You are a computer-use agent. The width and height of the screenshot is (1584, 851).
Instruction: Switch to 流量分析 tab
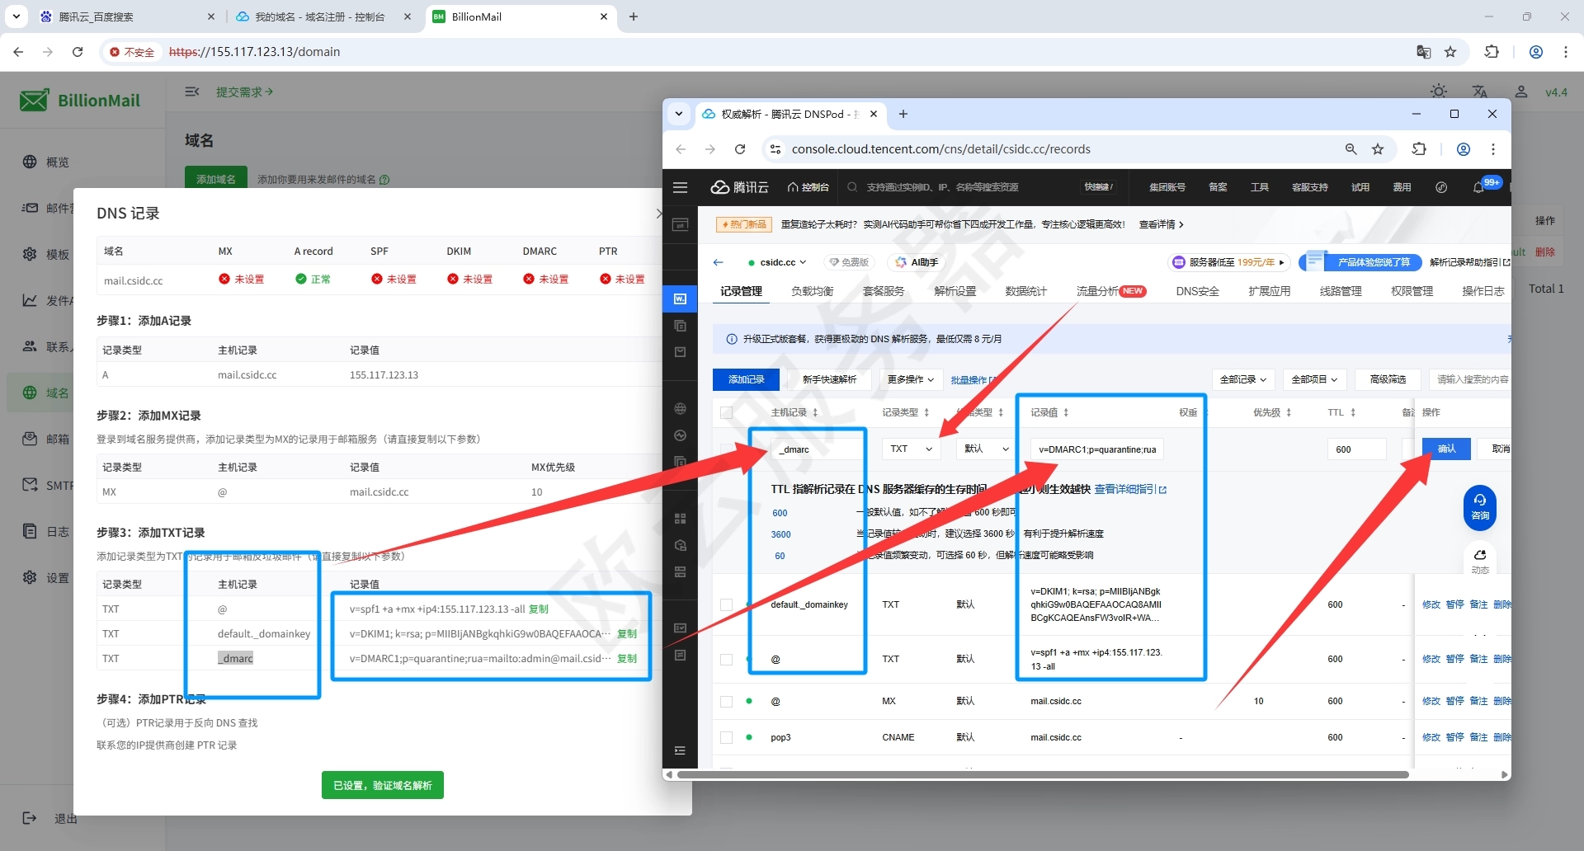(x=1110, y=291)
